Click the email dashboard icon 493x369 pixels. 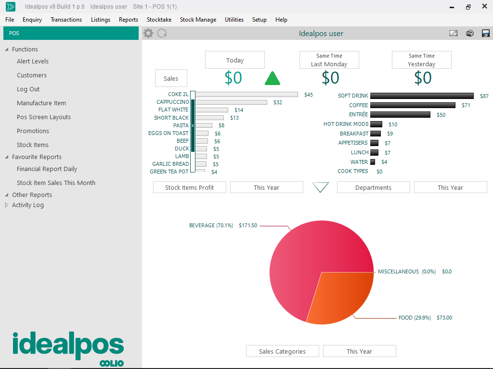(x=454, y=33)
